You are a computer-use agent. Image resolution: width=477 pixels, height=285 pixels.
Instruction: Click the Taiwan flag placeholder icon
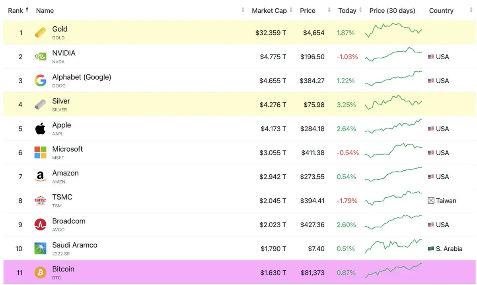(431, 201)
